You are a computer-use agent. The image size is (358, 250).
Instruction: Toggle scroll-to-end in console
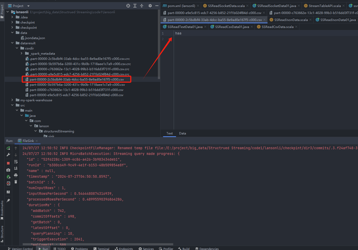coord(16,168)
